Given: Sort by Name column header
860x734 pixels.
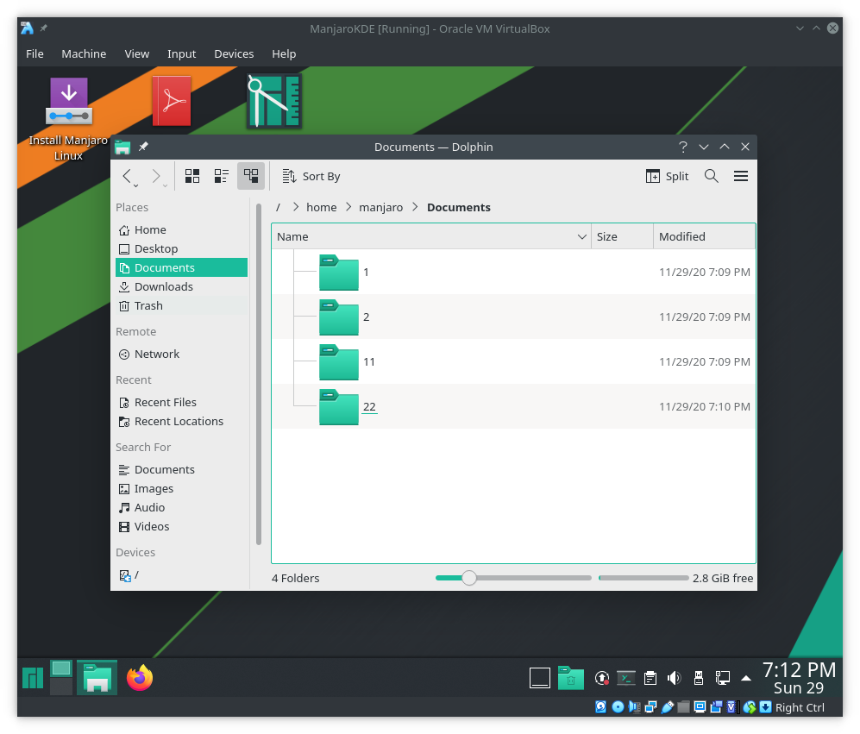Looking at the screenshot, I should click(x=431, y=237).
